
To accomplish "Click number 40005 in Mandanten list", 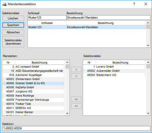I will pyautogui.click(x=10, y=83).
